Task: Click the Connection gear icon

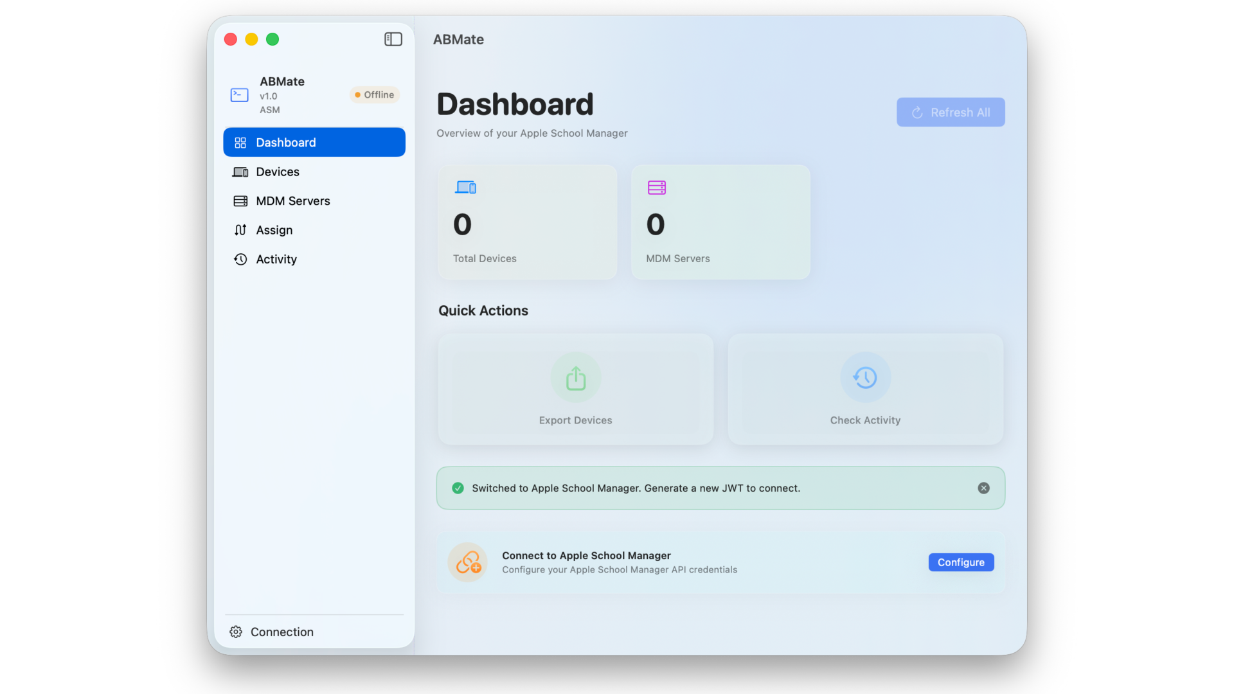Action: click(x=236, y=632)
